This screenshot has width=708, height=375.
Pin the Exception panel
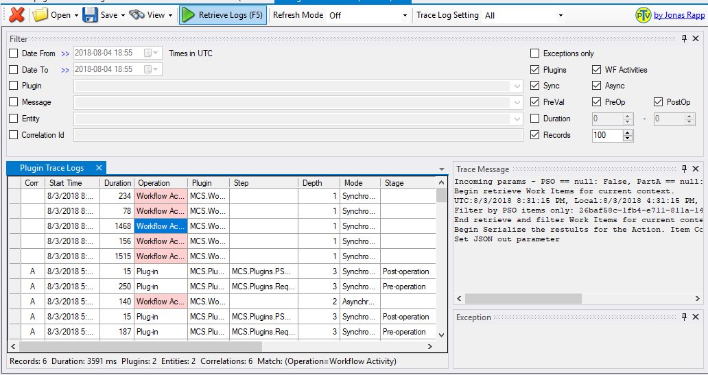click(684, 317)
